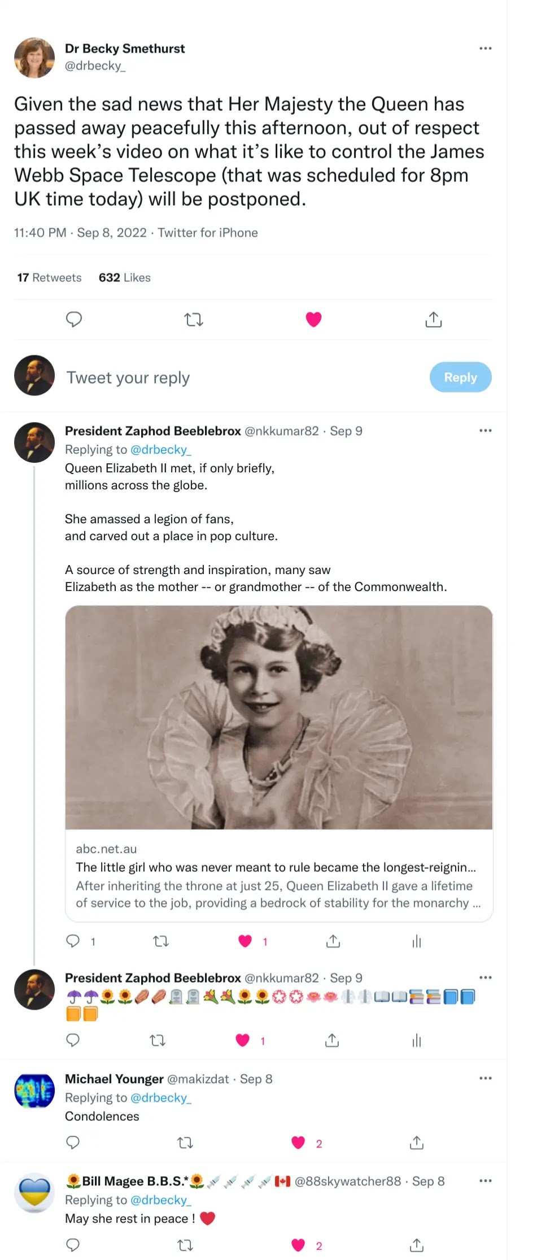
Task: Unlike Michael Younger's Condolences reply
Action: click(298, 1143)
